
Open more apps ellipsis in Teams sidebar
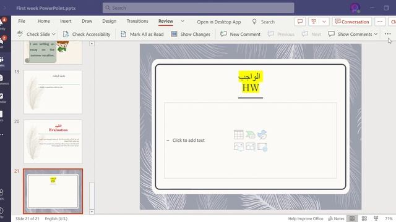point(2,134)
